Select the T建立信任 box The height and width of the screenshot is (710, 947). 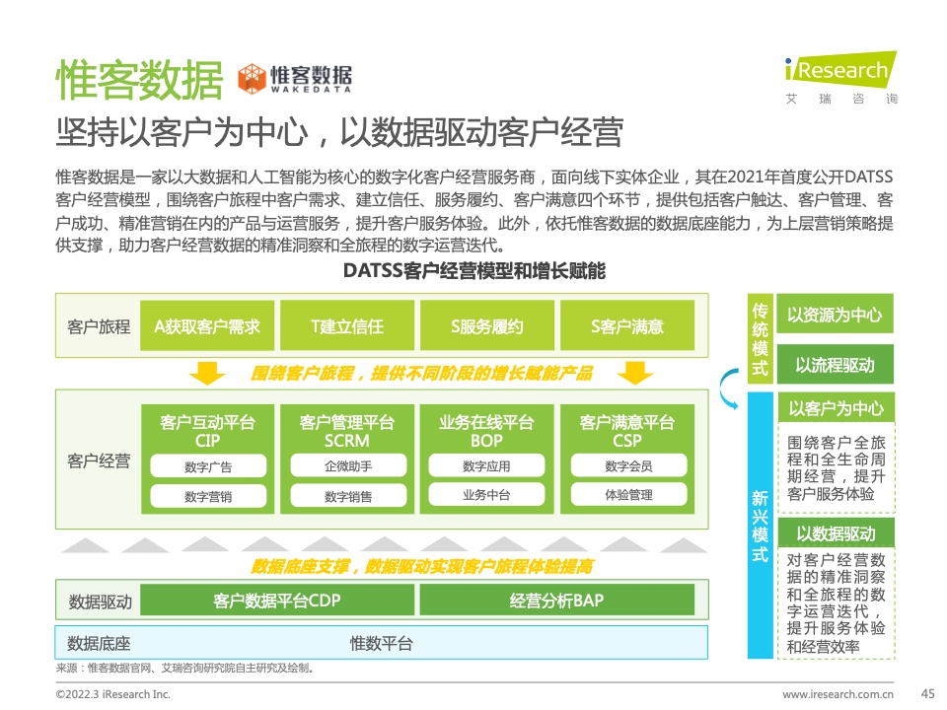347,326
